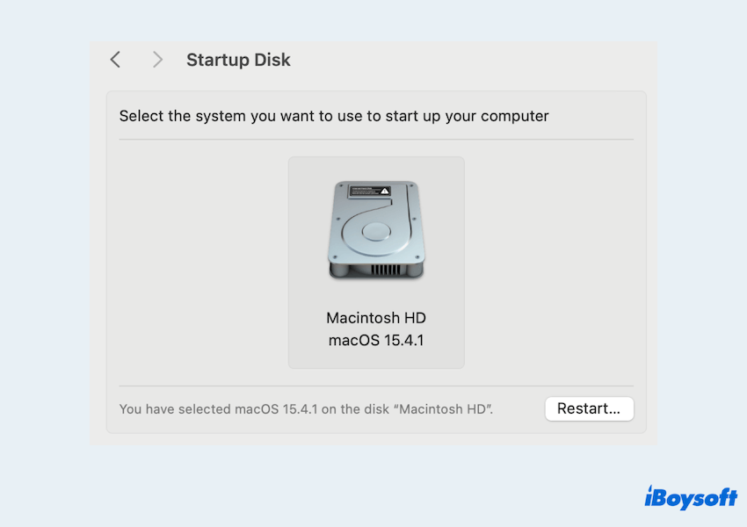Select the Macintosh HD startup disk tile

(x=376, y=351)
